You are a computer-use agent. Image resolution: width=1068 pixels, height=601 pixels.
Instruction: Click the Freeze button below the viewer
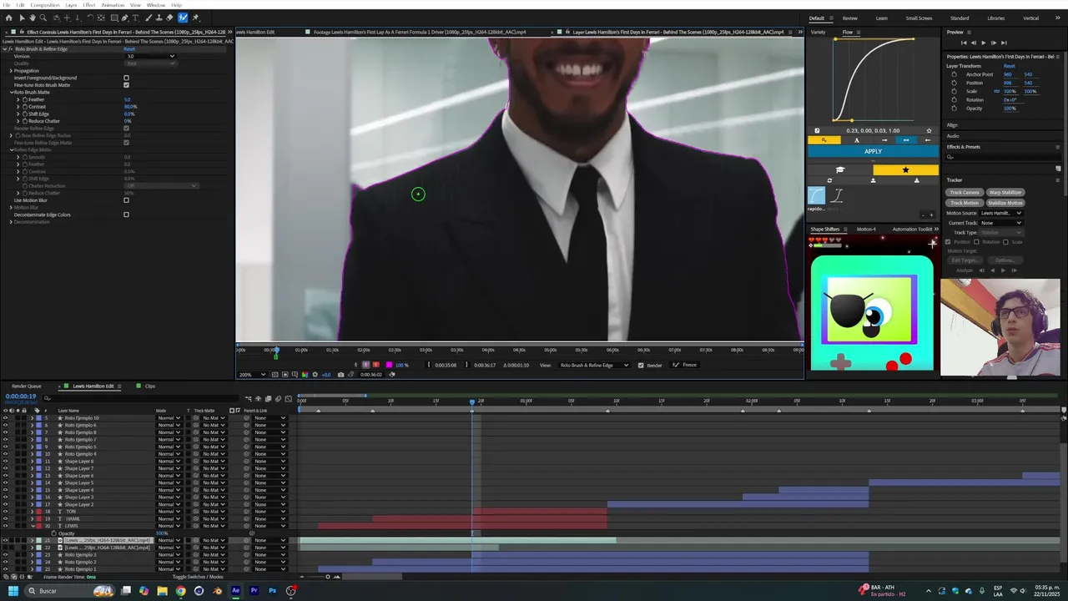point(686,365)
